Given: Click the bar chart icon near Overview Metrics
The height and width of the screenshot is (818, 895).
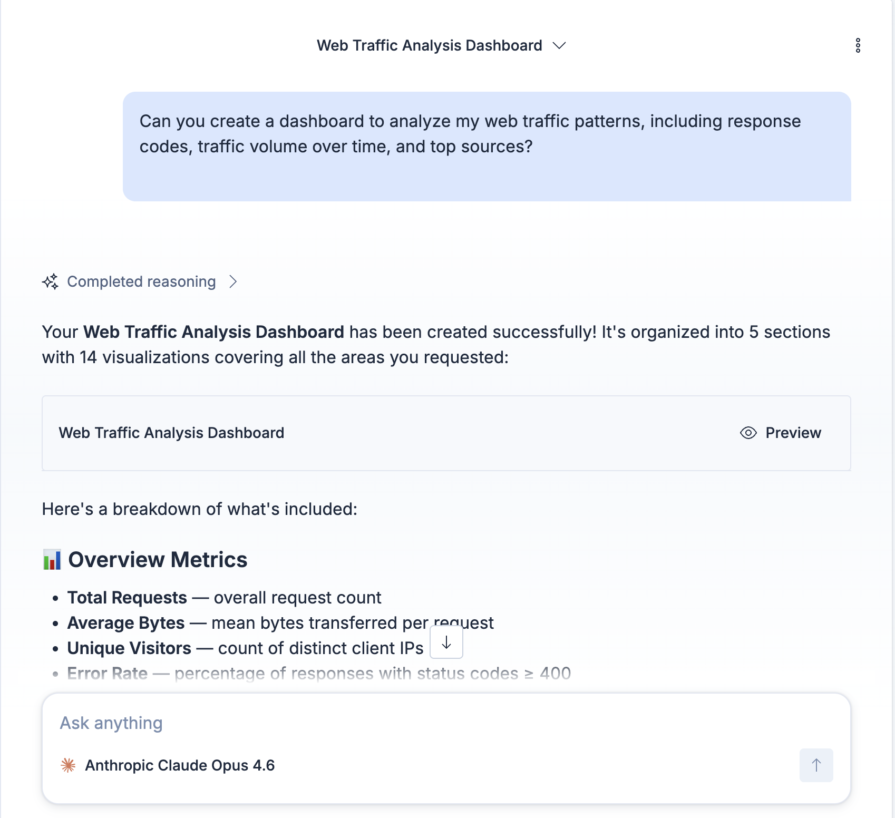Looking at the screenshot, I should (x=53, y=560).
